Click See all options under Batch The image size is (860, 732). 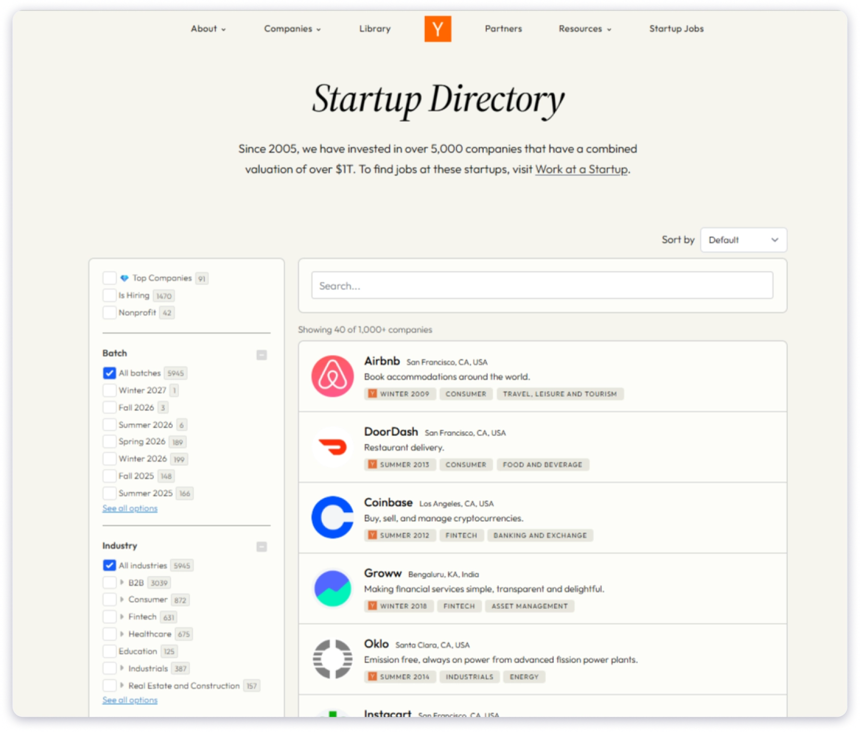tap(130, 508)
